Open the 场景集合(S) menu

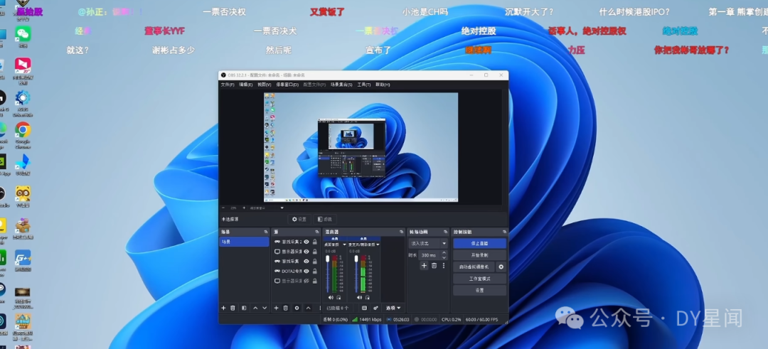pyautogui.click(x=341, y=85)
